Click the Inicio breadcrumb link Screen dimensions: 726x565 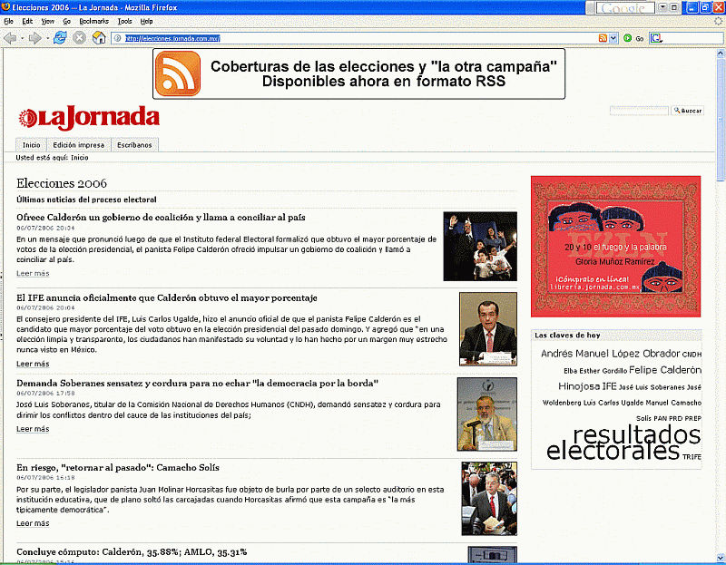click(80, 158)
